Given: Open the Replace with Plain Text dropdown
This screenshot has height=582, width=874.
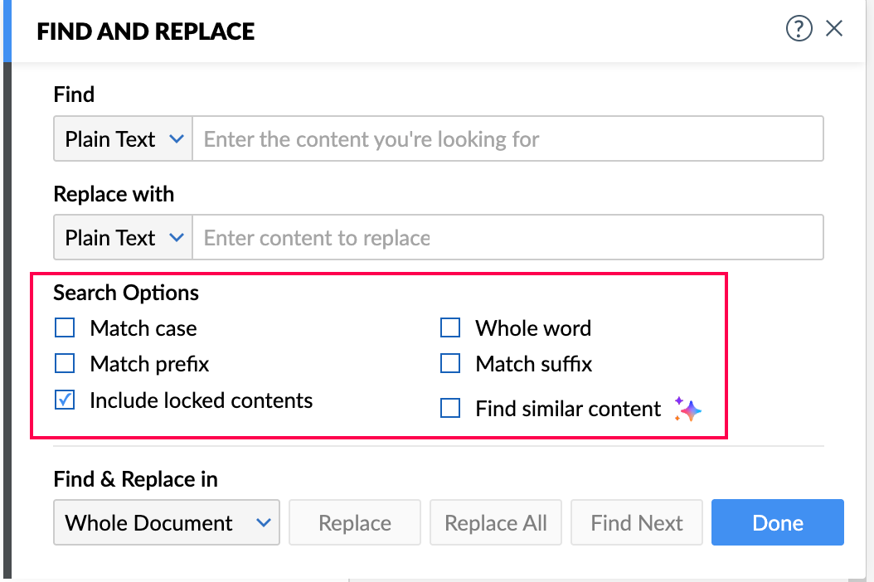Looking at the screenshot, I should (124, 238).
